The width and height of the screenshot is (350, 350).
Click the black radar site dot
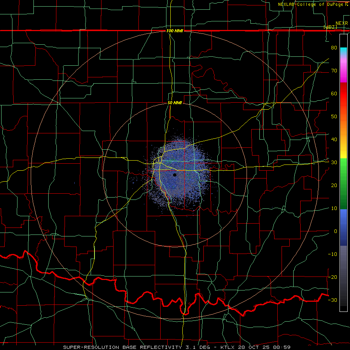[175, 175]
